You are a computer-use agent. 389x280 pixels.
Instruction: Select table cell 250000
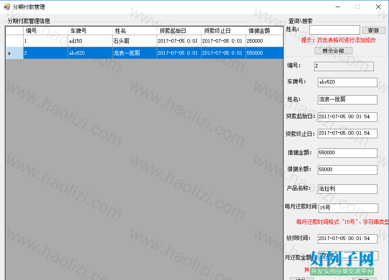click(x=264, y=41)
